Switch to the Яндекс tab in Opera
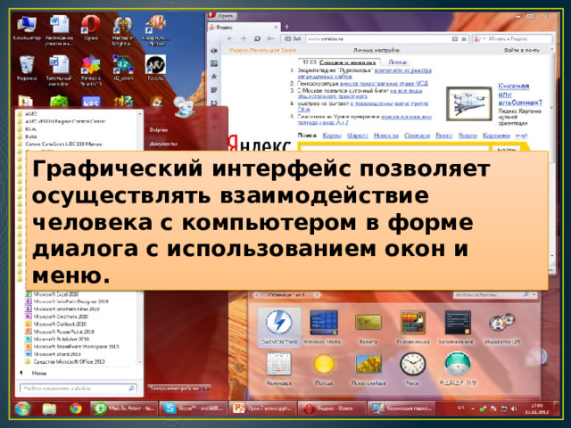This screenshot has width=571, height=428. (244, 28)
